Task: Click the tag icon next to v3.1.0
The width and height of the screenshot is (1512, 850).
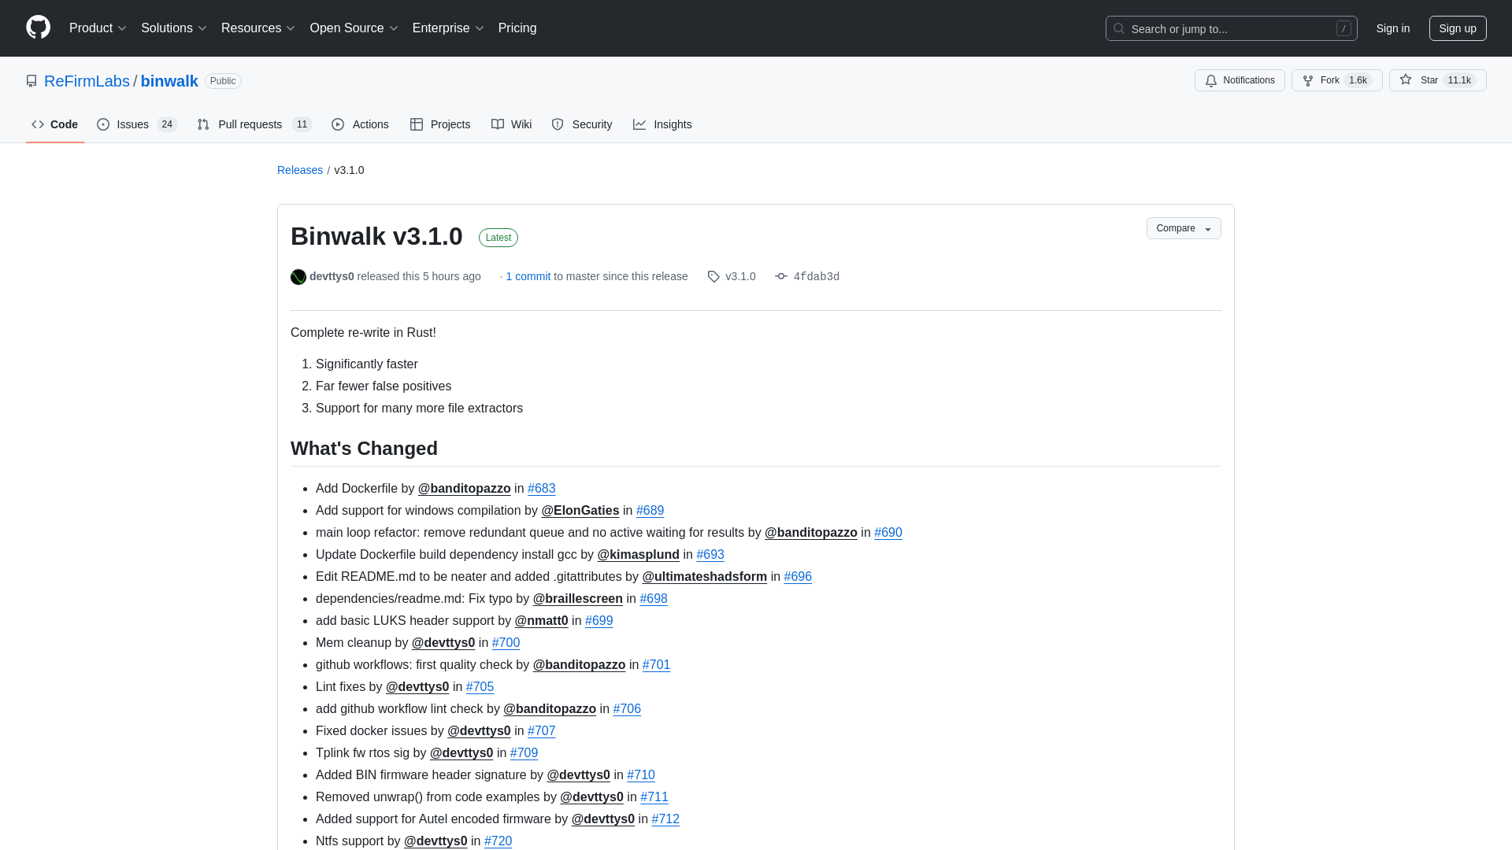Action: pyautogui.click(x=713, y=276)
